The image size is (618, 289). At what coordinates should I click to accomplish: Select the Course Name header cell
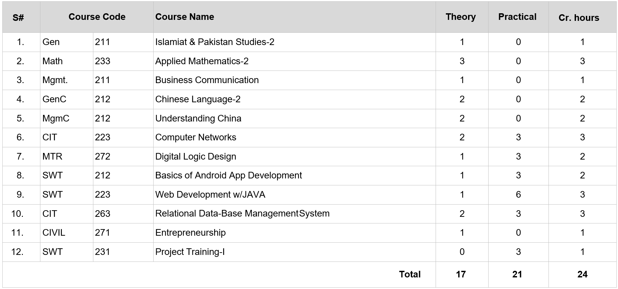(x=294, y=17)
